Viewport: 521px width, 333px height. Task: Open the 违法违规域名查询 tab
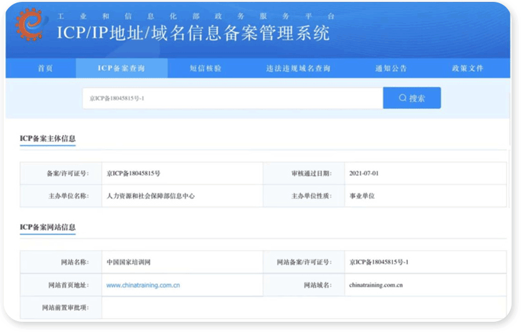(298, 69)
